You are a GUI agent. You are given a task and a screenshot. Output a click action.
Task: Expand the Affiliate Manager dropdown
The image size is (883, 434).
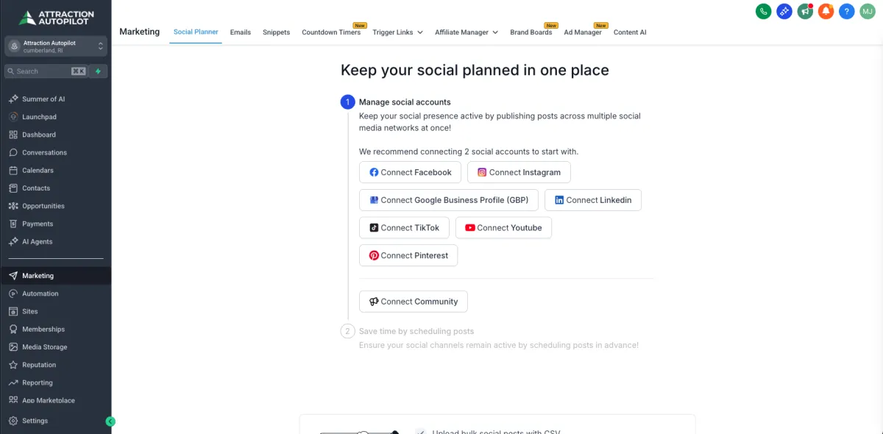(x=467, y=32)
